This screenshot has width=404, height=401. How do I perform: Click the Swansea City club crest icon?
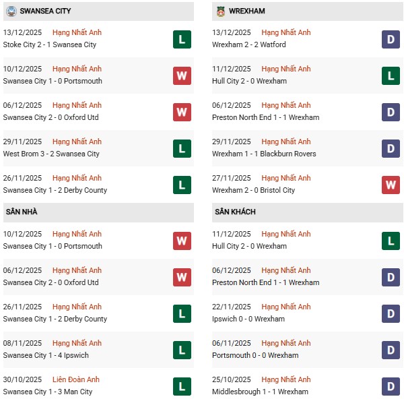click(x=9, y=11)
